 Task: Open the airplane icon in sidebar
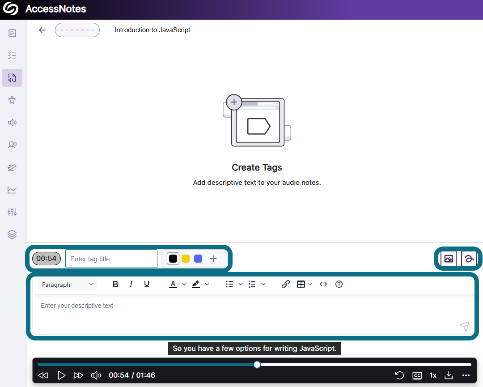[x=13, y=167]
